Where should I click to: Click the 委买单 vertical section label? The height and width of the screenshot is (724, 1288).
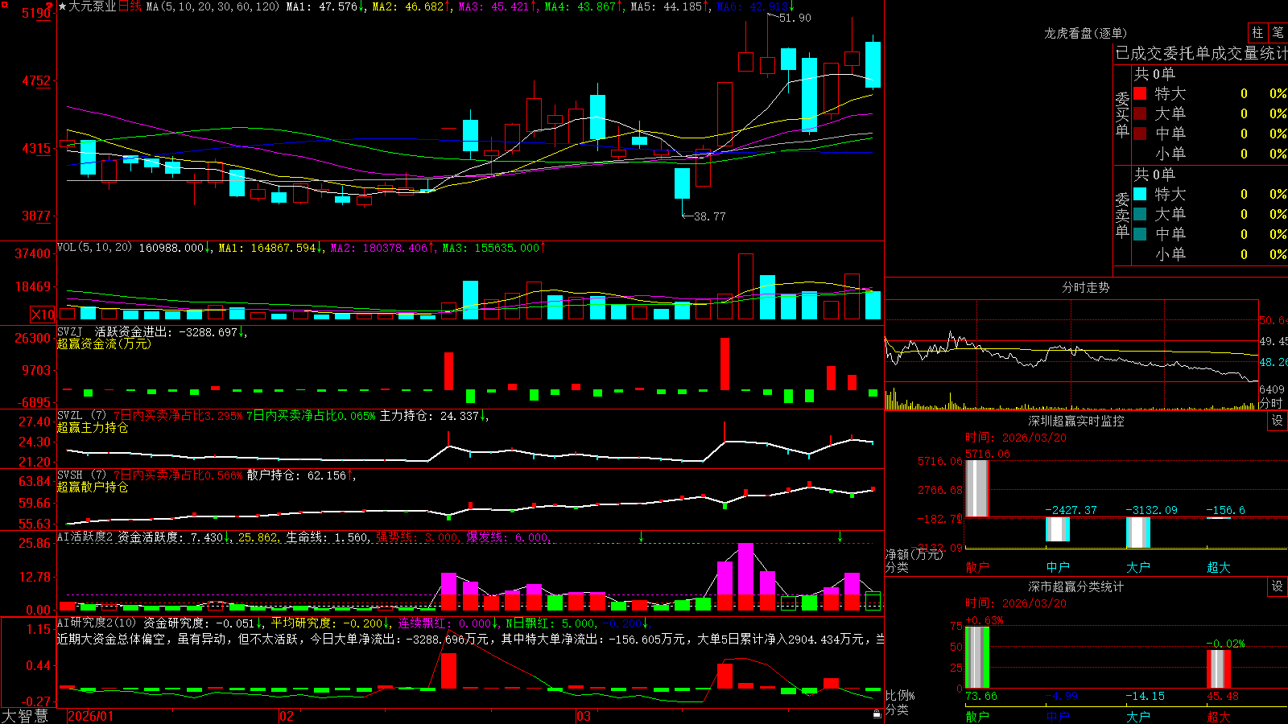[x=1122, y=114]
